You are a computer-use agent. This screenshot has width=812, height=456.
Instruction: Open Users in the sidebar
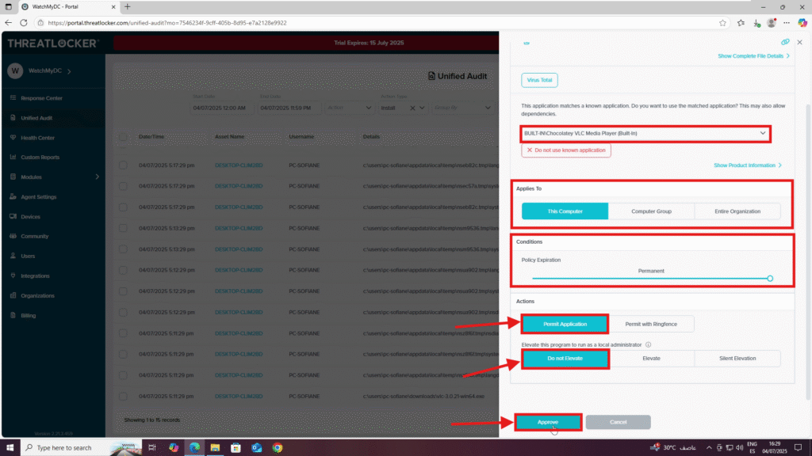coord(28,256)
